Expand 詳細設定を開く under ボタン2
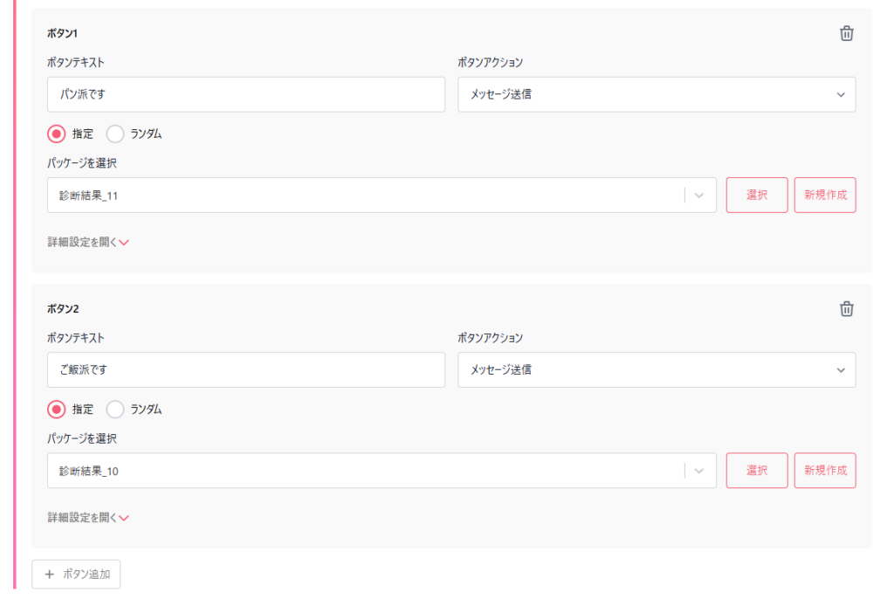This screenshot has width=894, height=599. point(88,518)
